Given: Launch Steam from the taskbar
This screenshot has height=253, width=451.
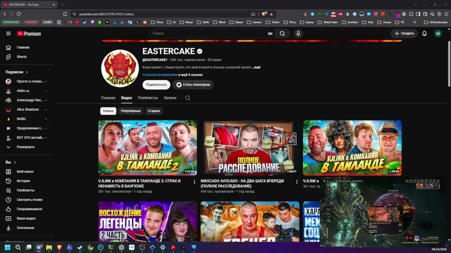Looking at the screenshot, I should click(x=80, y=247).
